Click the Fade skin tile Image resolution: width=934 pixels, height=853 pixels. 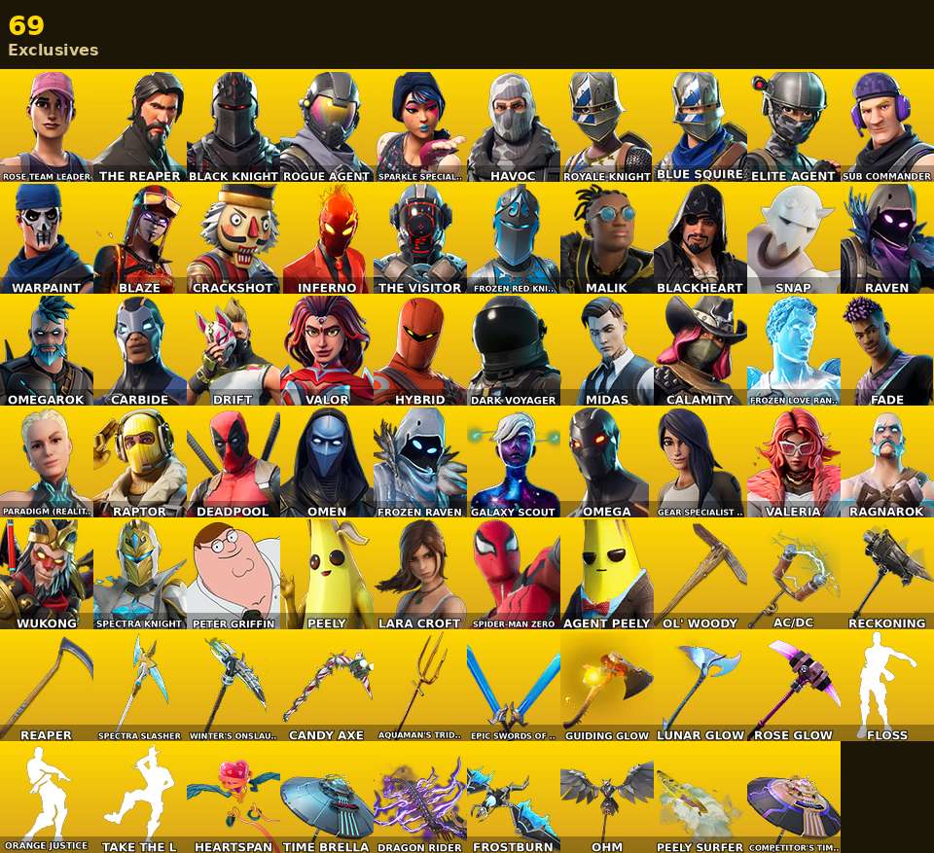[887, 349]
